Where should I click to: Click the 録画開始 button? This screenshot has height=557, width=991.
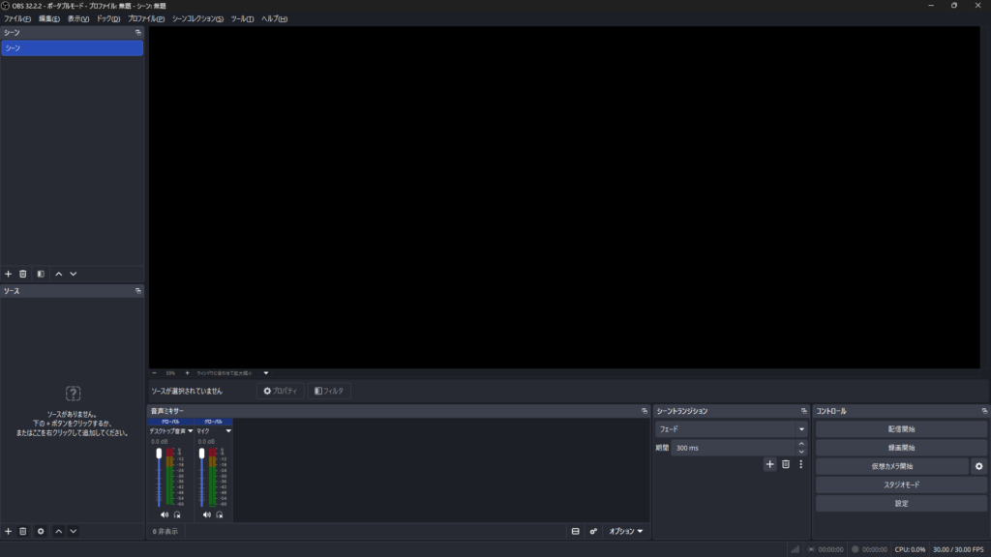[901, 448]
